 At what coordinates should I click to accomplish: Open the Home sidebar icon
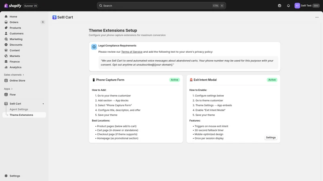6,16
